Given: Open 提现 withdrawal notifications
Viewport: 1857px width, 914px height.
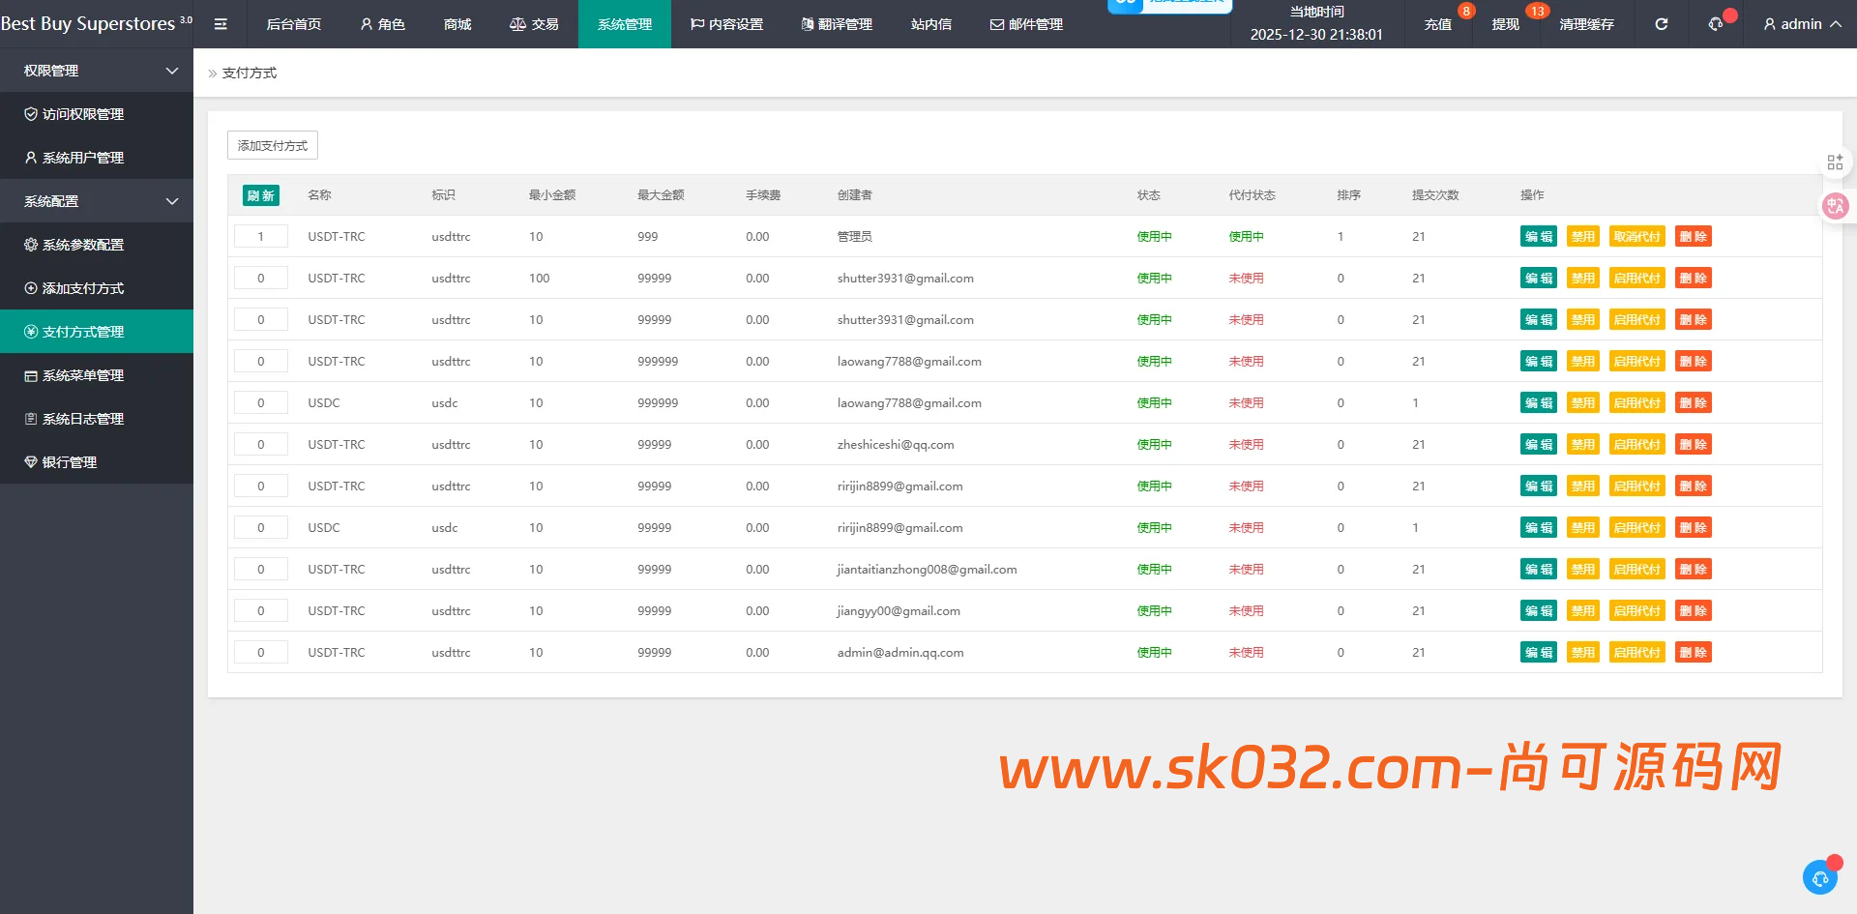Looking at the screenshot, I should pyautogui.click(x=1506, y=24).
